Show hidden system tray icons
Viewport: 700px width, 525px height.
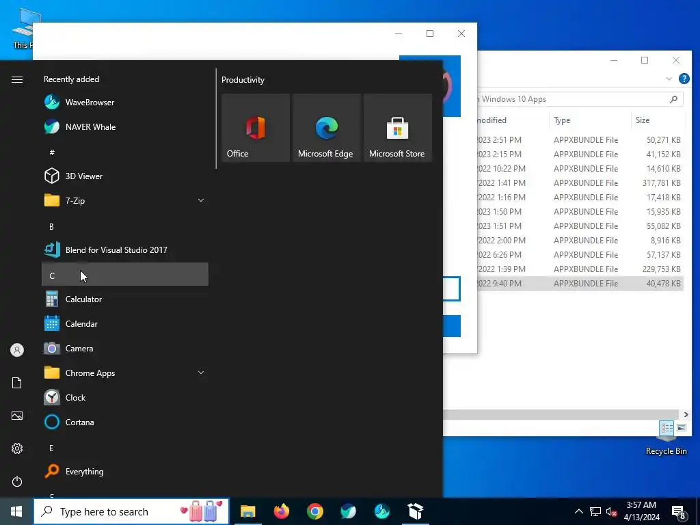578,511
